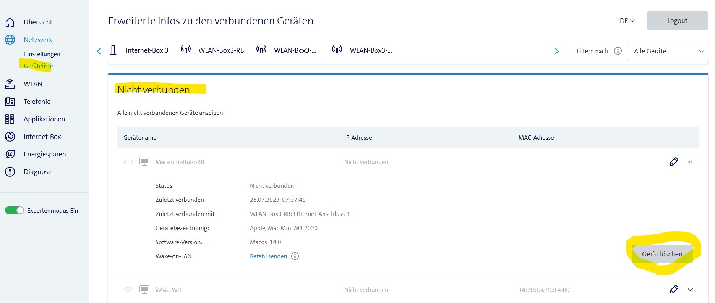Viewport: 715px width, 303px height.
Task: Edit iMAC-WB device with pencil icon
Action: pyautogui.click(x=674, y=290)
